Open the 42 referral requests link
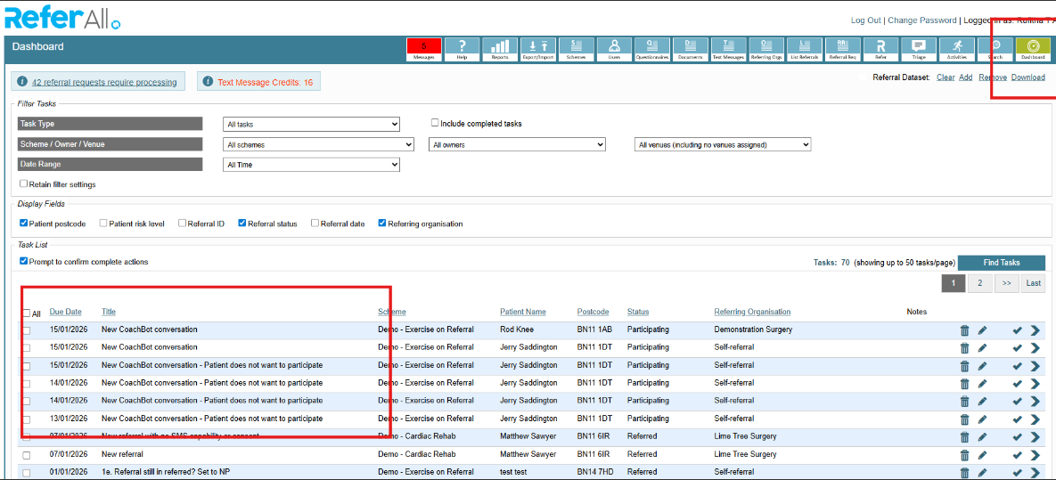Image resolution: width=1056 pixels, height=480 pixels. coord(103,82)
